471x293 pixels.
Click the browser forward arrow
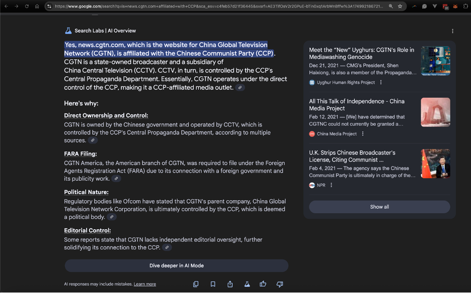(17, 7)
